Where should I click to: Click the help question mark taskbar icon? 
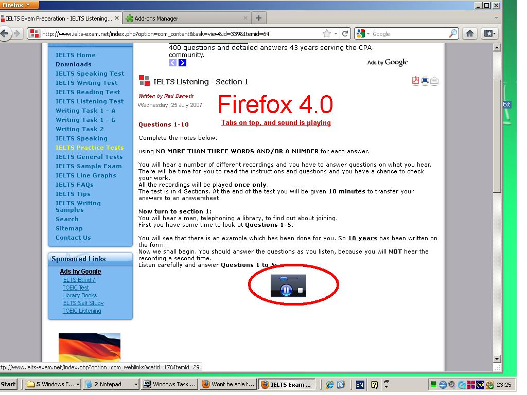pos(374,385)
